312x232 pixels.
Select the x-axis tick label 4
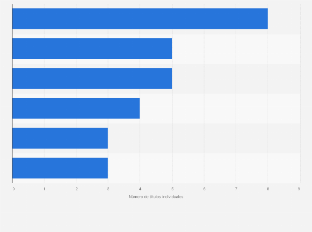pos(140,189)
